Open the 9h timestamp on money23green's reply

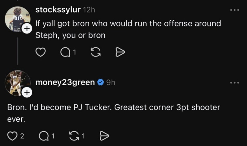(x=111, y=83)
